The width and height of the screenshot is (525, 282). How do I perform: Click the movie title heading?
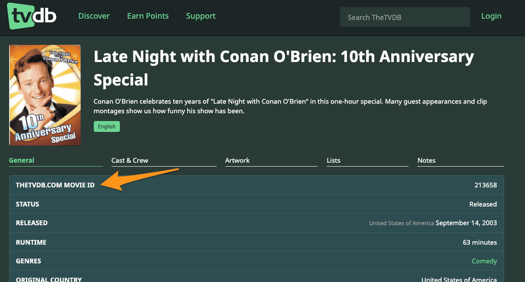284,68
